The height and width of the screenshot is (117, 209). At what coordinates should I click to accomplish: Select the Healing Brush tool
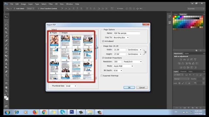tap(6, 41)
